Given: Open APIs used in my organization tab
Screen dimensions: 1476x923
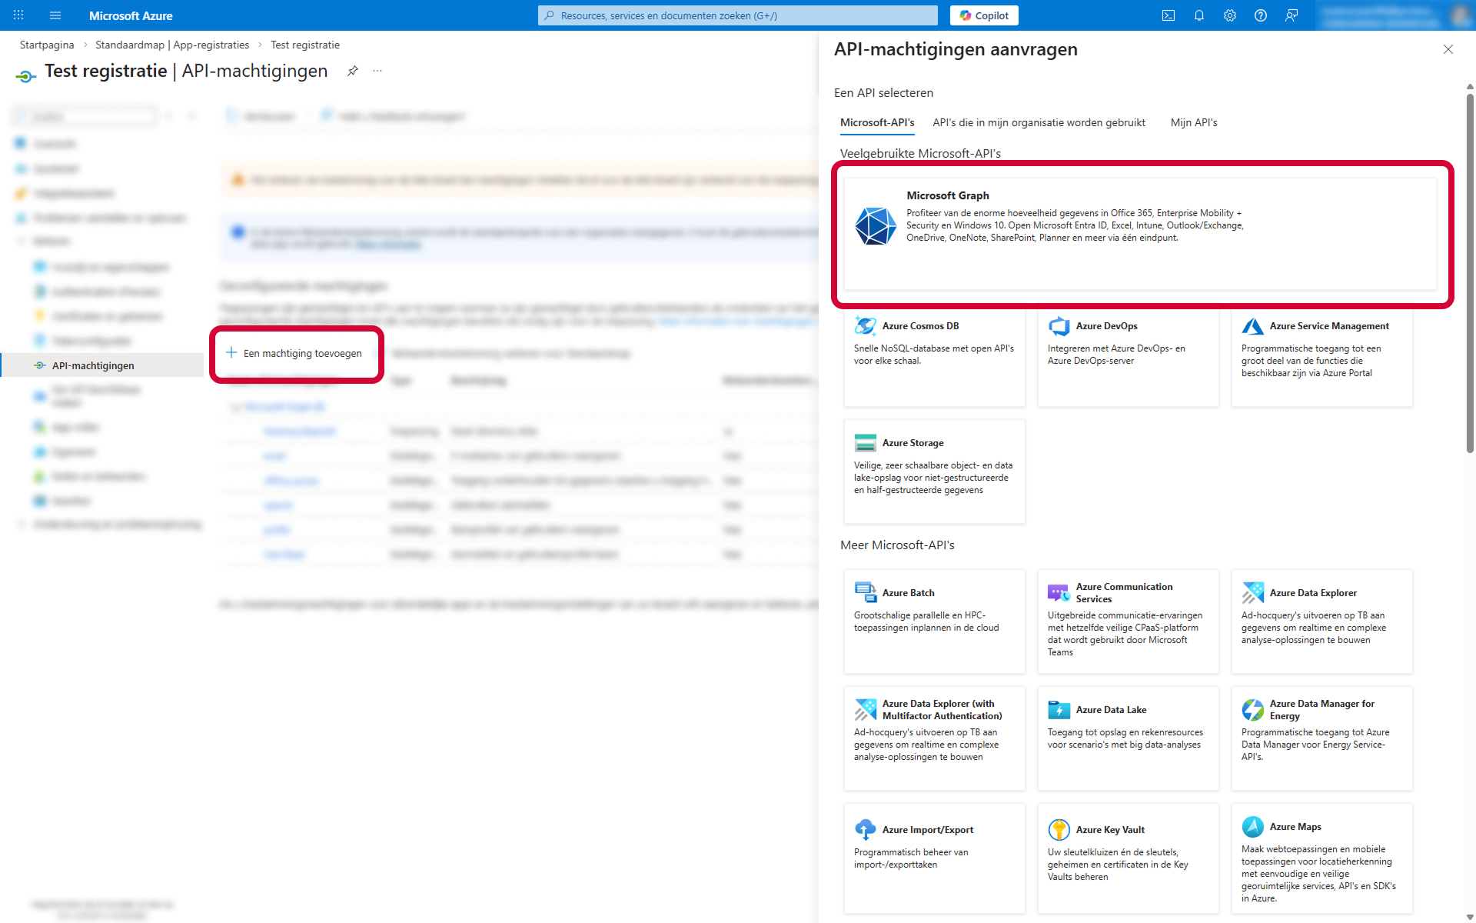Looking at the screenshot, I should pyautogui.click(x=1039, y=122).
